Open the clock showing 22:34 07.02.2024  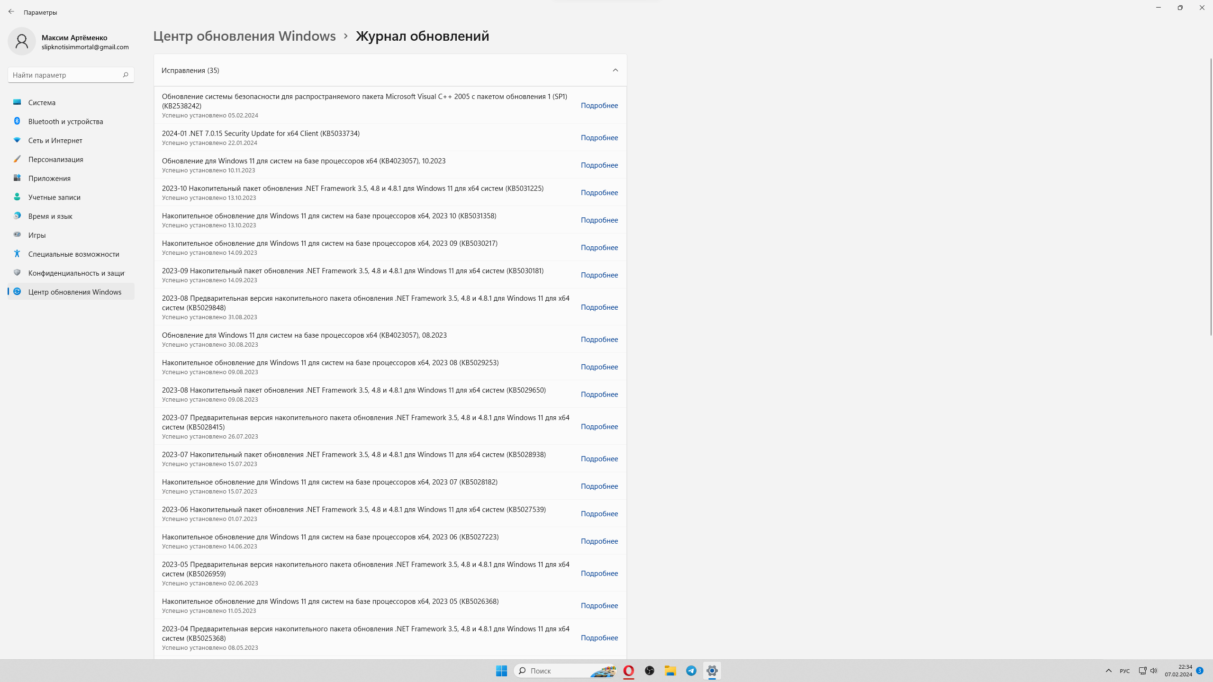(x=1178, y=671)
